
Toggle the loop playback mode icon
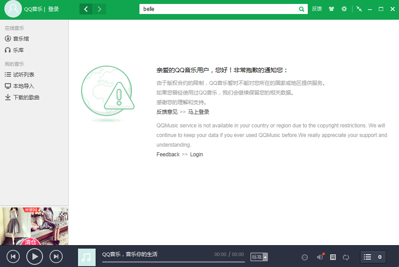point(346,257)
